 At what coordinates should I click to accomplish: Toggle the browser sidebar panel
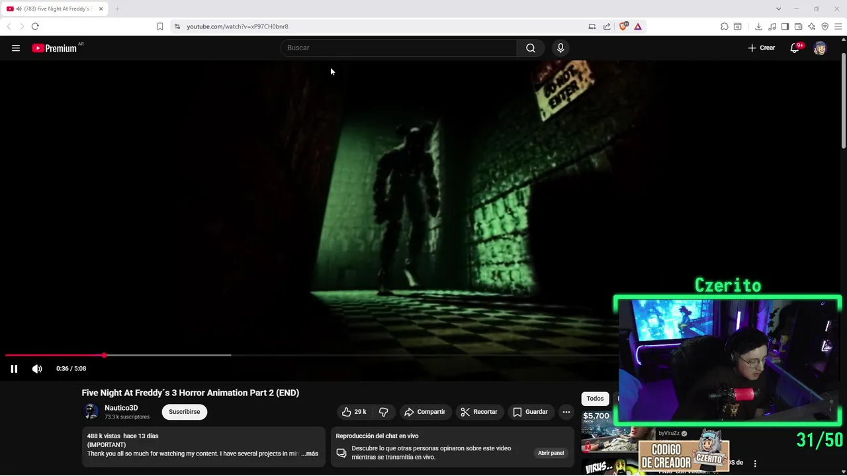[x=785, y=26]
